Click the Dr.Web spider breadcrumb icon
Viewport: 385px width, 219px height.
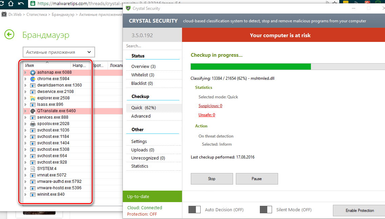pyautogui.click(x=4, y=15)
